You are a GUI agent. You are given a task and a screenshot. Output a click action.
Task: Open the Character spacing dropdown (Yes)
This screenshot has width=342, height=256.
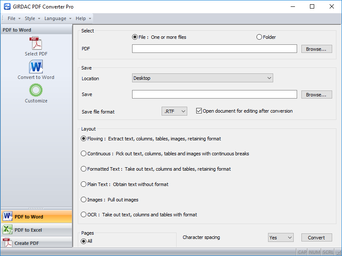pos(281,238)
